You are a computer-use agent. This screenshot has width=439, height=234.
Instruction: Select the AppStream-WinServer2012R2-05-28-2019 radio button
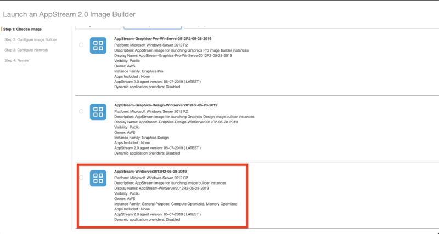point(81,178)
